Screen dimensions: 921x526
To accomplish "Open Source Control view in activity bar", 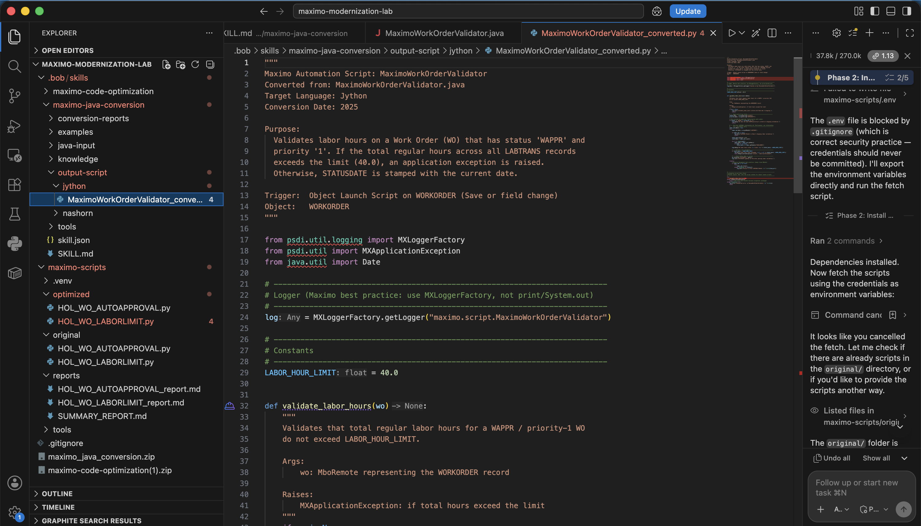I will point(14,96).
